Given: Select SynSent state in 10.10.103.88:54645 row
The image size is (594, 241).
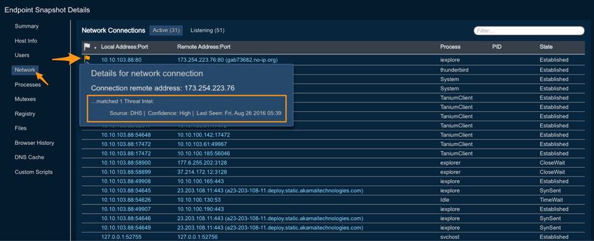Looking at the screenshot, I should coord(550,190).
